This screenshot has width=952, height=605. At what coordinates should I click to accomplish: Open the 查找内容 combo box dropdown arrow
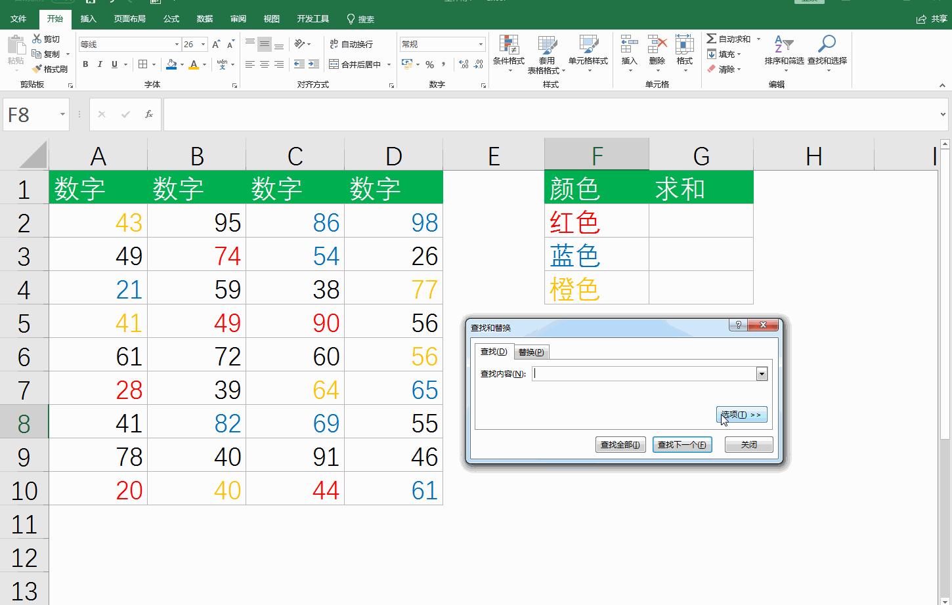[x=761, y=373]
